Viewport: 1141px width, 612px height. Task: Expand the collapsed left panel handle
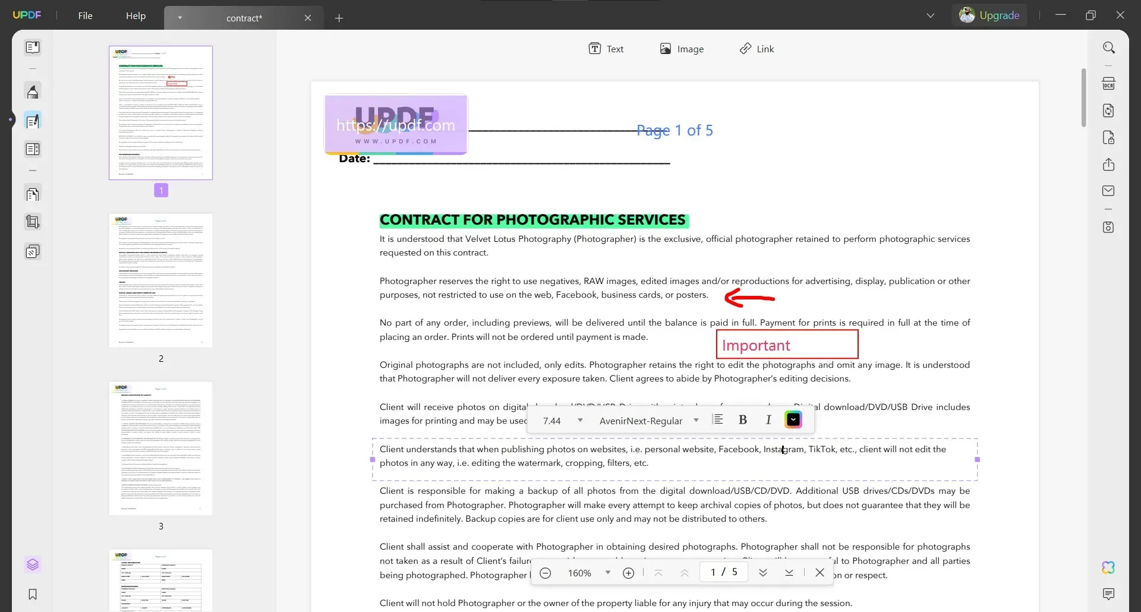point(10,119)
